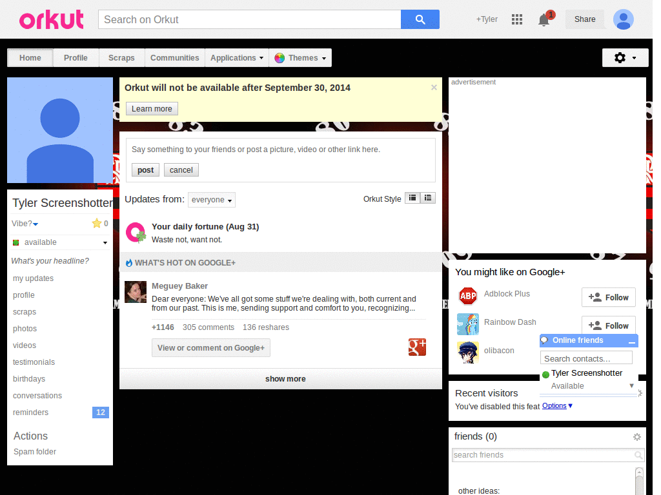Click the large profile picture

click(x=60, y=130)
